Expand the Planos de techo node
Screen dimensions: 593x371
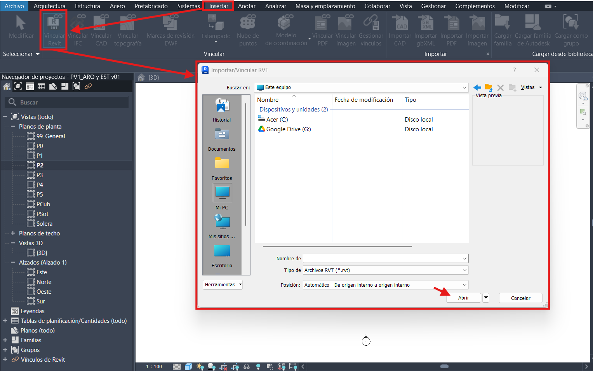[x=13, y=233]
